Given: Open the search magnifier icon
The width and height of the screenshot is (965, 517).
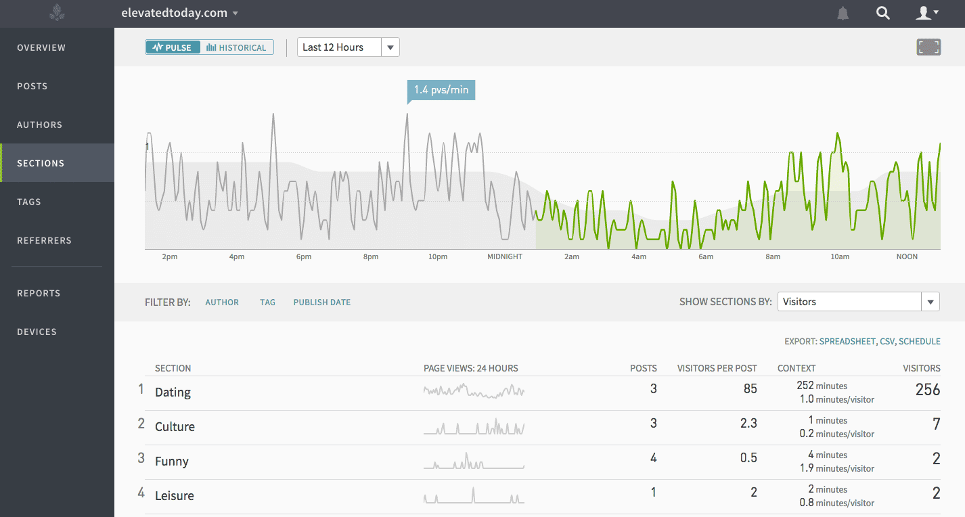Looking at the screenshot, I should [882, 13].
